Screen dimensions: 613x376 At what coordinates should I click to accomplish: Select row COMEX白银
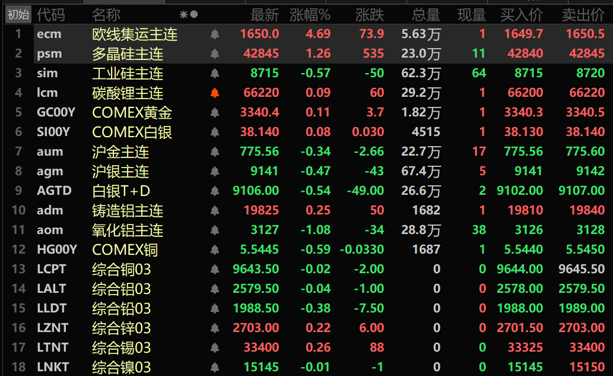click(308, 132)
